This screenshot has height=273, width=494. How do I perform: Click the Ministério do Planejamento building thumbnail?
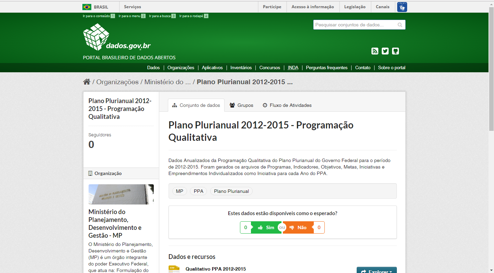click(121, 194)
